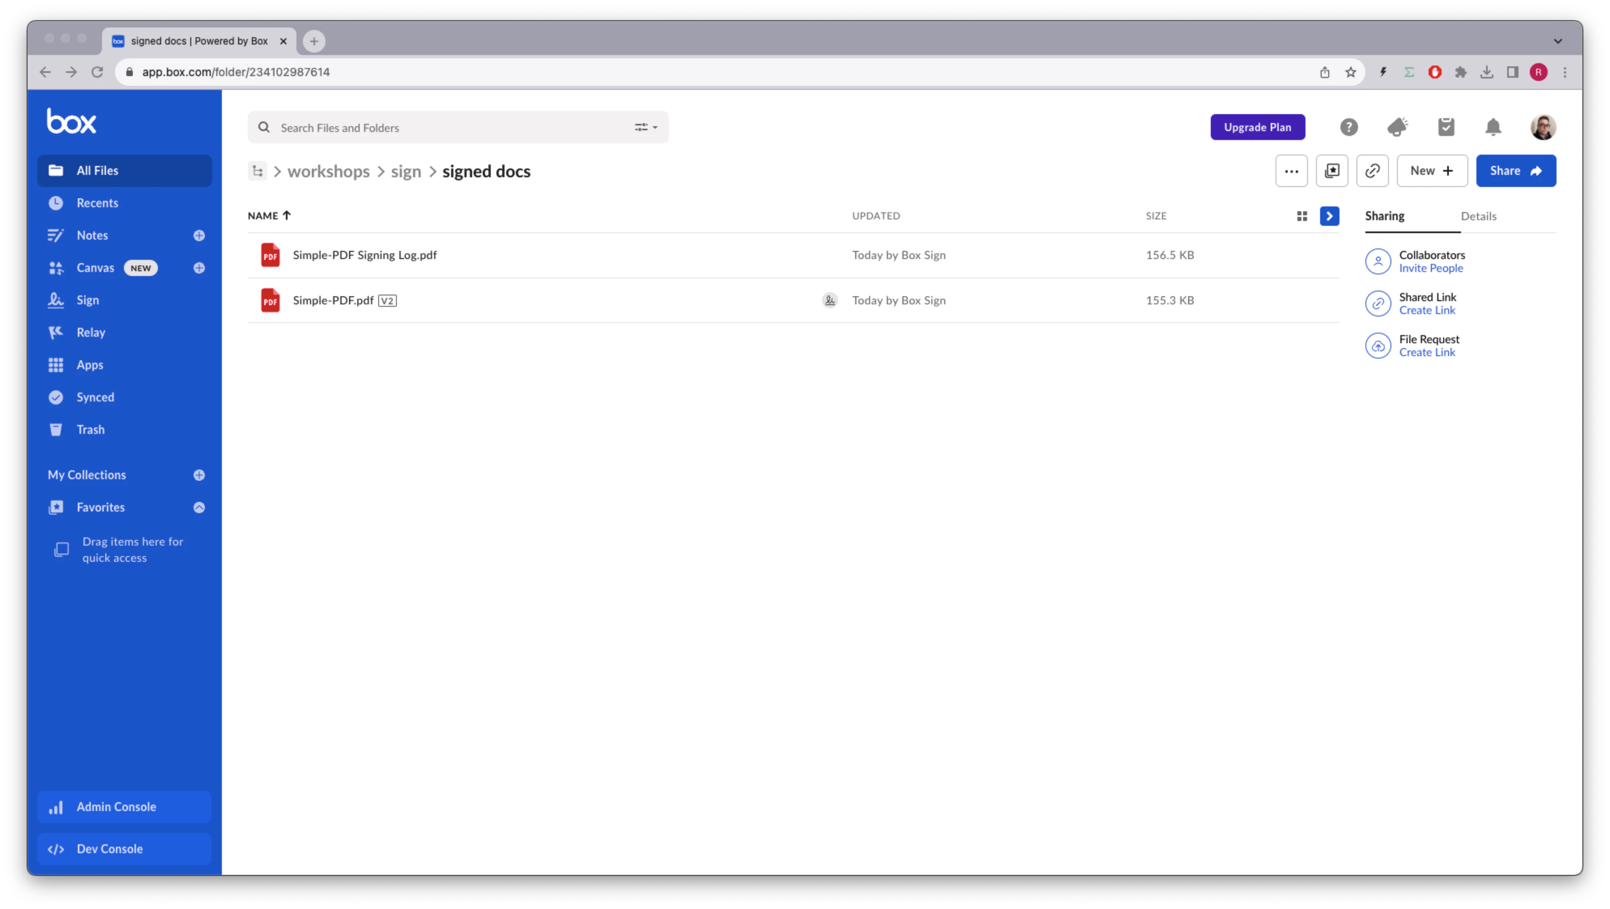Toggle the NAME column sort order

(269, 216)
